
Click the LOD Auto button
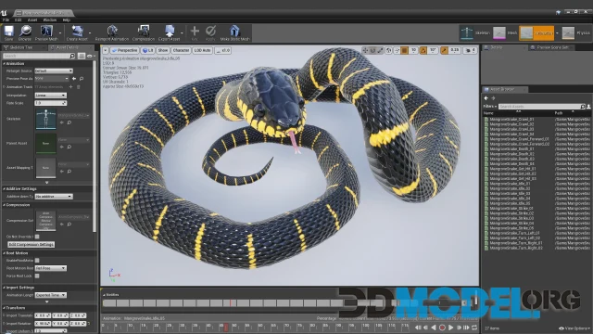pyautogui.click(x=202, y=50)
